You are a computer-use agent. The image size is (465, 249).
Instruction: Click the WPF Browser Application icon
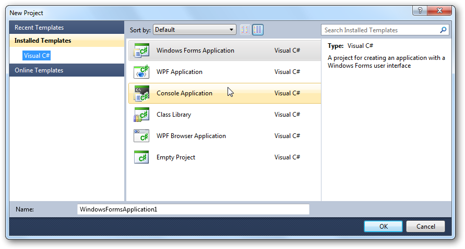coord(141,136)
